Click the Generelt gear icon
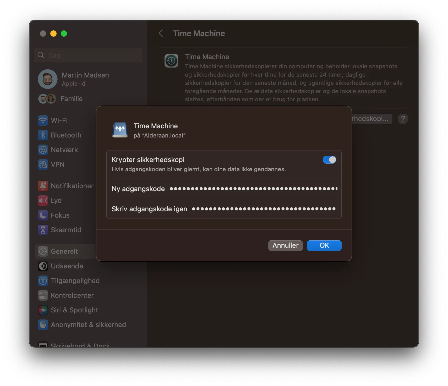Screen dimensions: 448x386 43,251
